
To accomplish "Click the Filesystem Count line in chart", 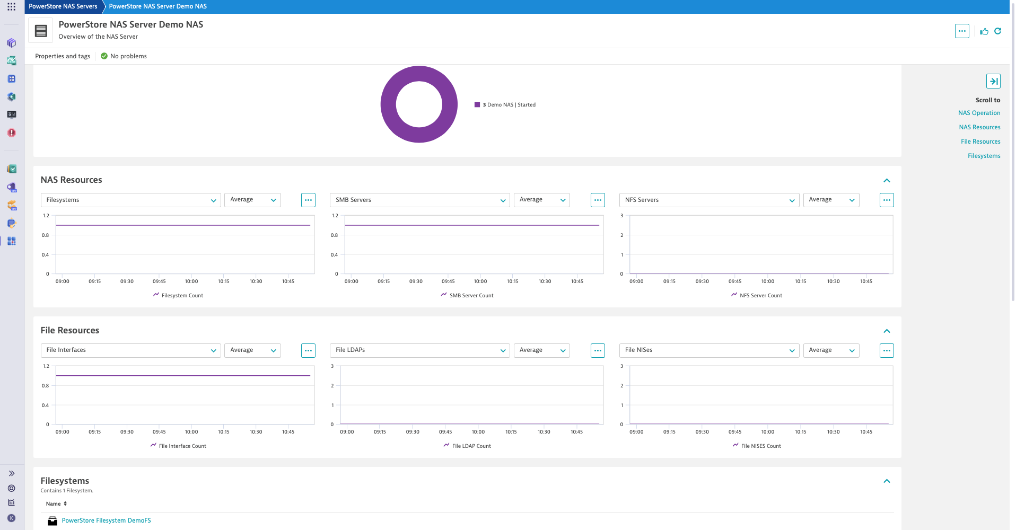I will pos(183,225).
